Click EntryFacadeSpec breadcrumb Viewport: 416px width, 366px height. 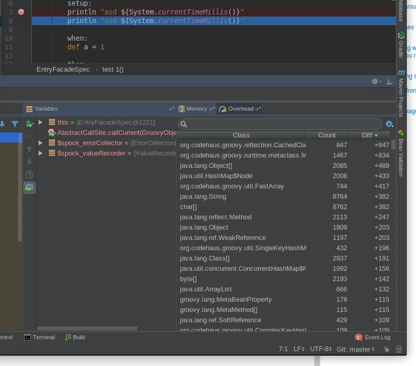point(63,69)
